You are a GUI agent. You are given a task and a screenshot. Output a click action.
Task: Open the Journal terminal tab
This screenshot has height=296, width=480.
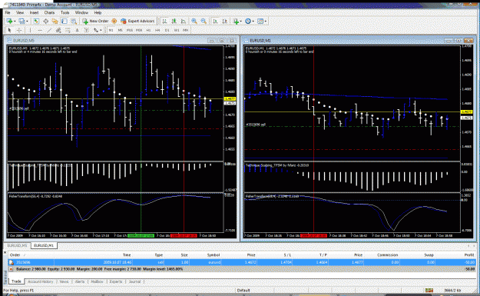[134, 281]
